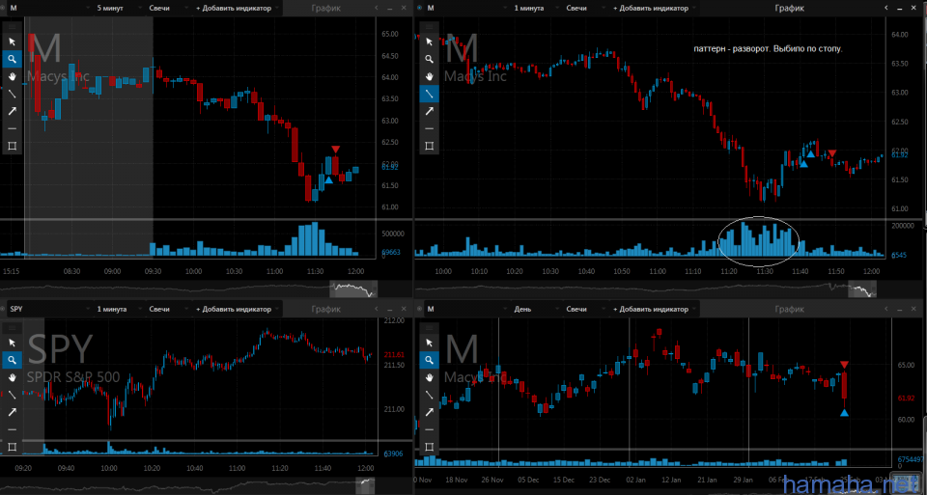Click the link icon left of symbol in the 1-minute M chart

420,8
